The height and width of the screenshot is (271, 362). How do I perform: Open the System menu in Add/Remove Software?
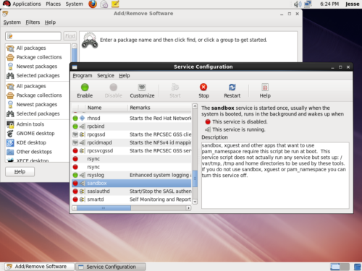tap(12, 22)
